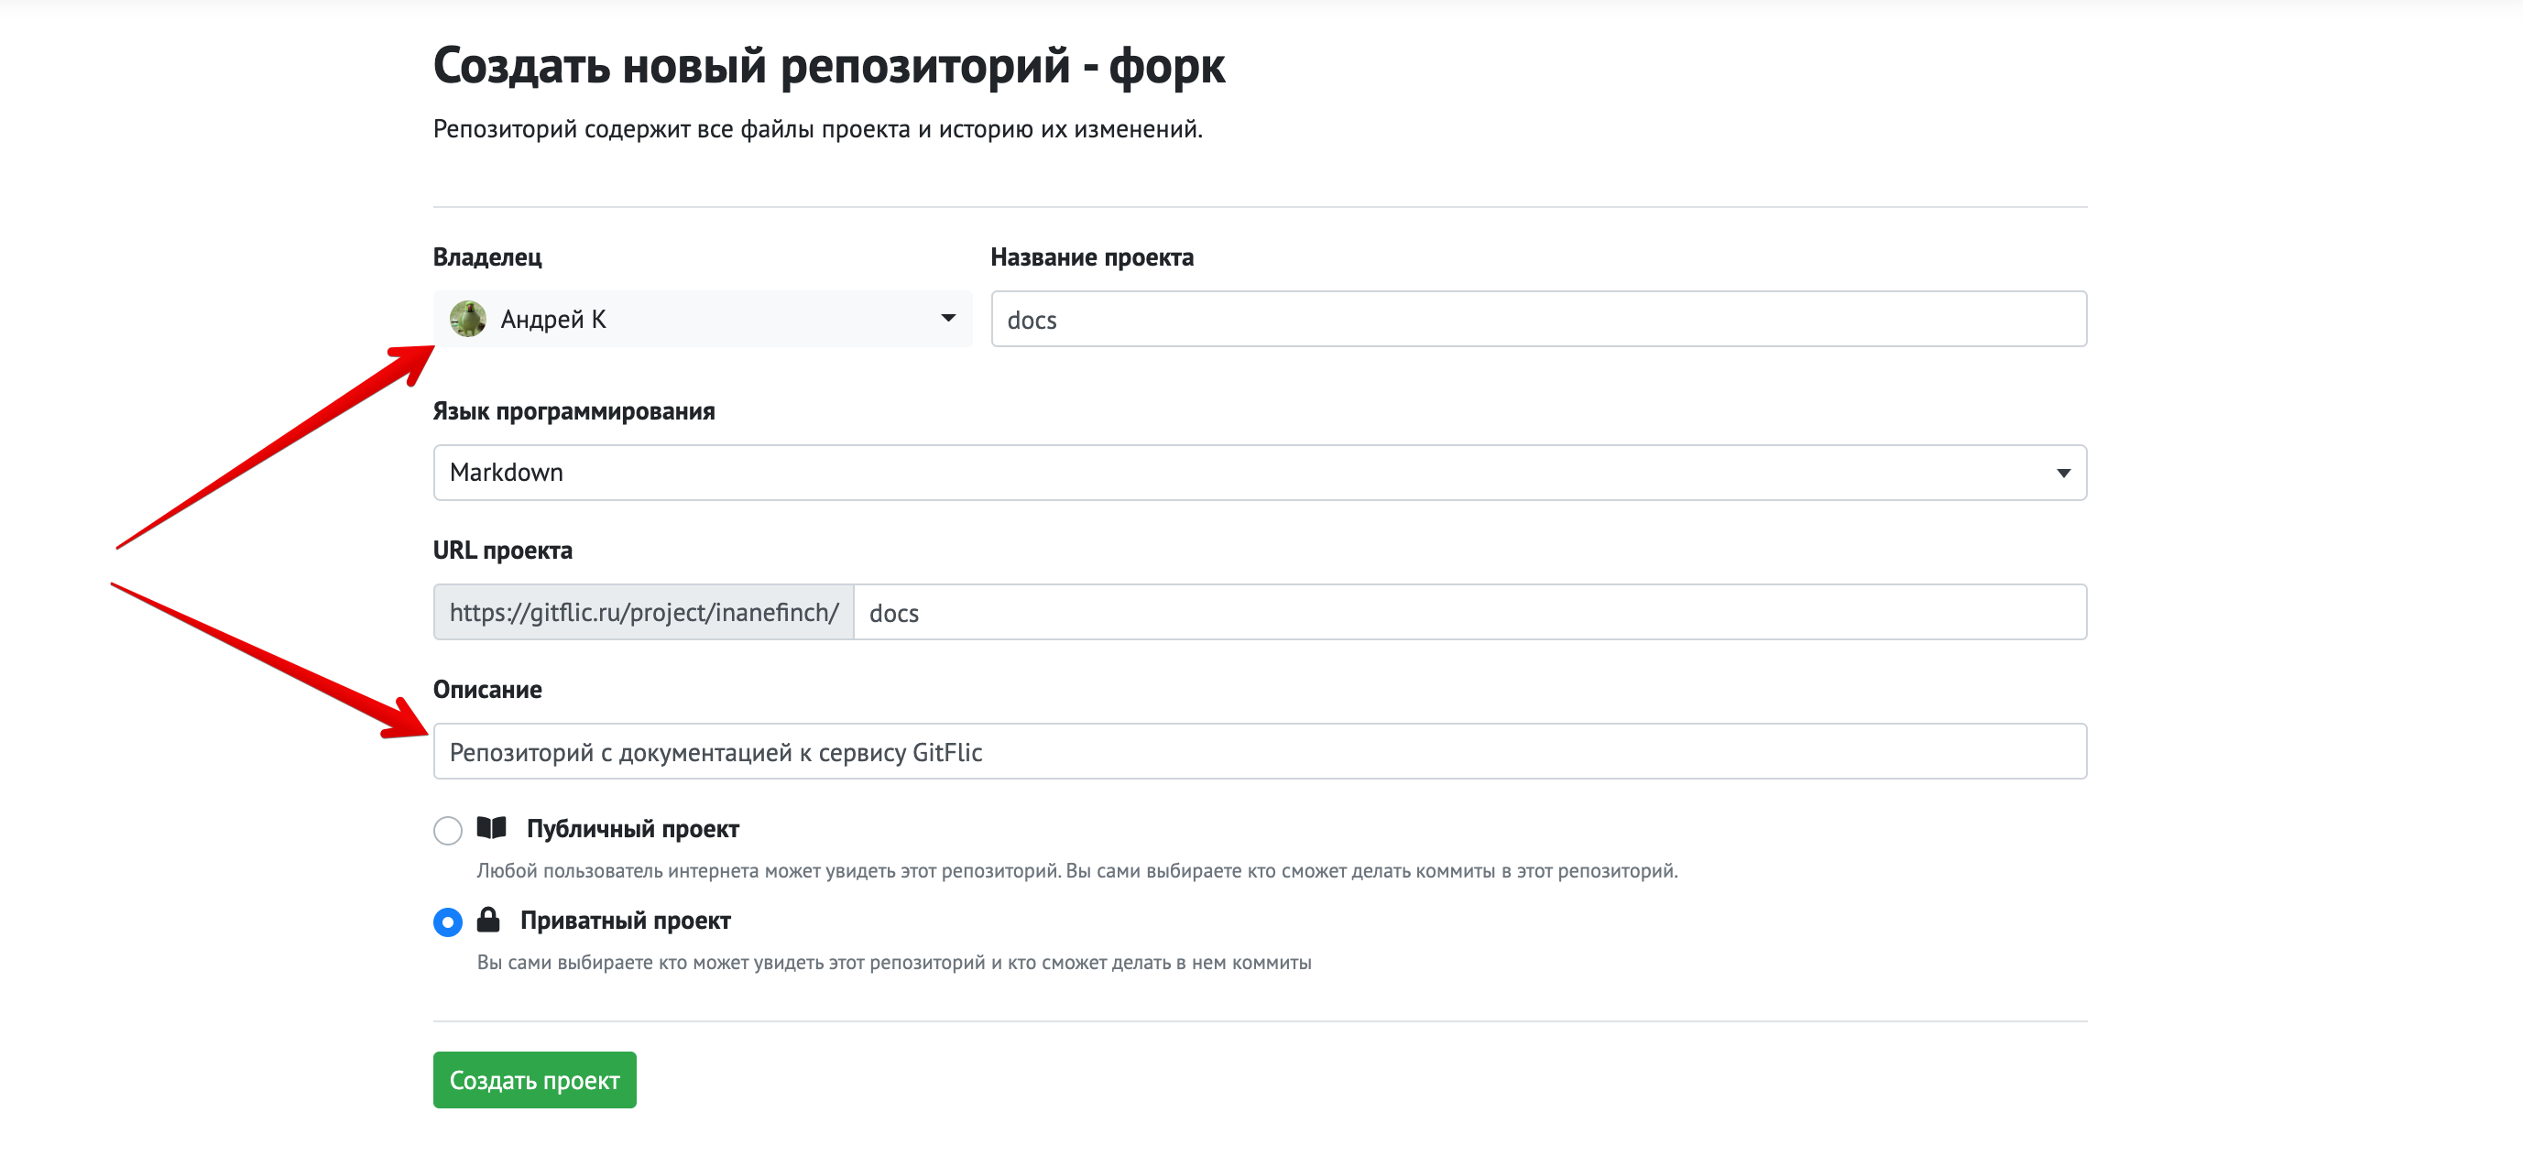Click the private project description text

pyautogui.click(x=894, y=964)
